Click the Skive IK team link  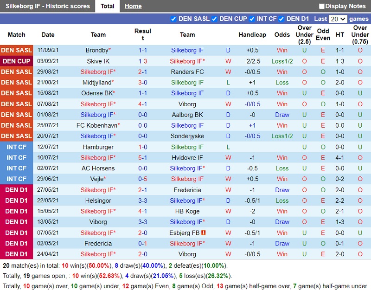click(x=98, y=61)
